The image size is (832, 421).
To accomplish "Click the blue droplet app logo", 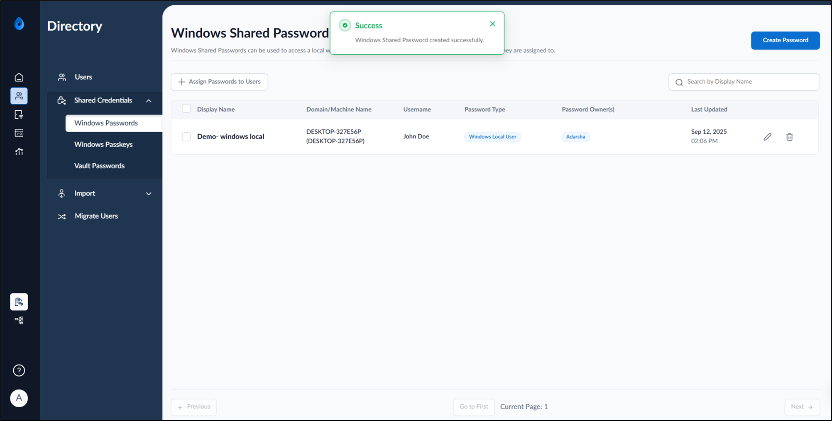I will click(x=19, y=24).
